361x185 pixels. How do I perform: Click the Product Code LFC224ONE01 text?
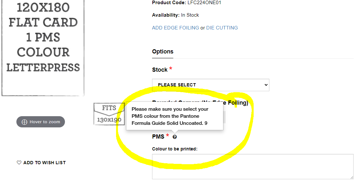186,3
